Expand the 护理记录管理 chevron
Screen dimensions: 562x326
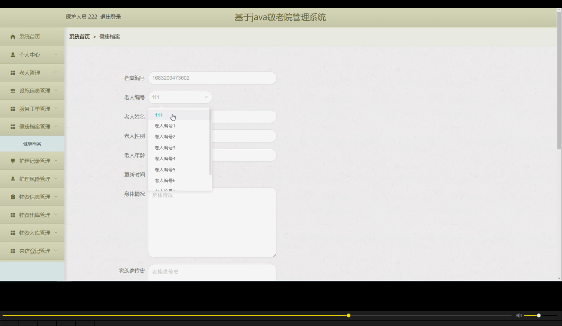tap(56, 160)
